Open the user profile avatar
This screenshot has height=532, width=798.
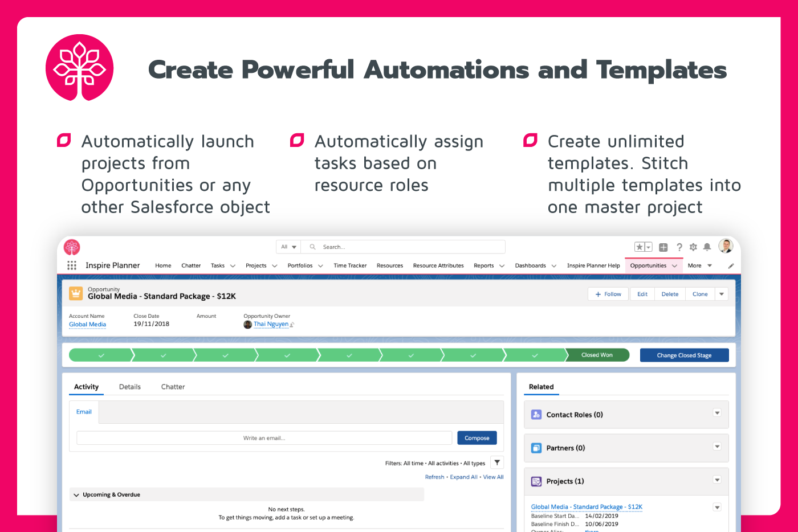click(x=726, y=246)
